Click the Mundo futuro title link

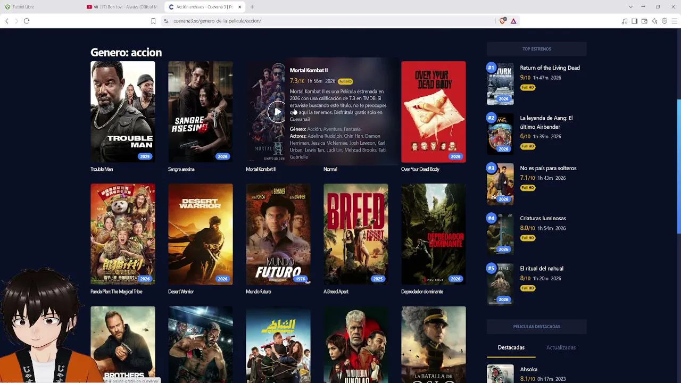[x=259, y=292]
